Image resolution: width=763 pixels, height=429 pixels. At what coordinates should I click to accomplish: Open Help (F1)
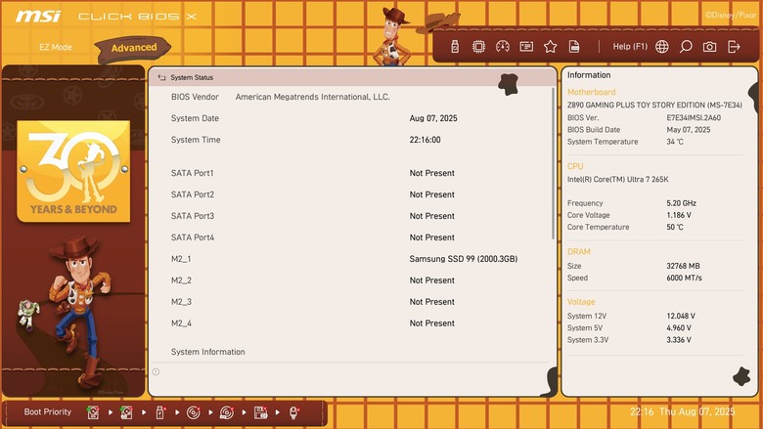tap(630, 47)
